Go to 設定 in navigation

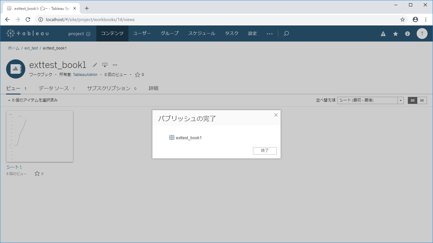[x=253, y=34]
